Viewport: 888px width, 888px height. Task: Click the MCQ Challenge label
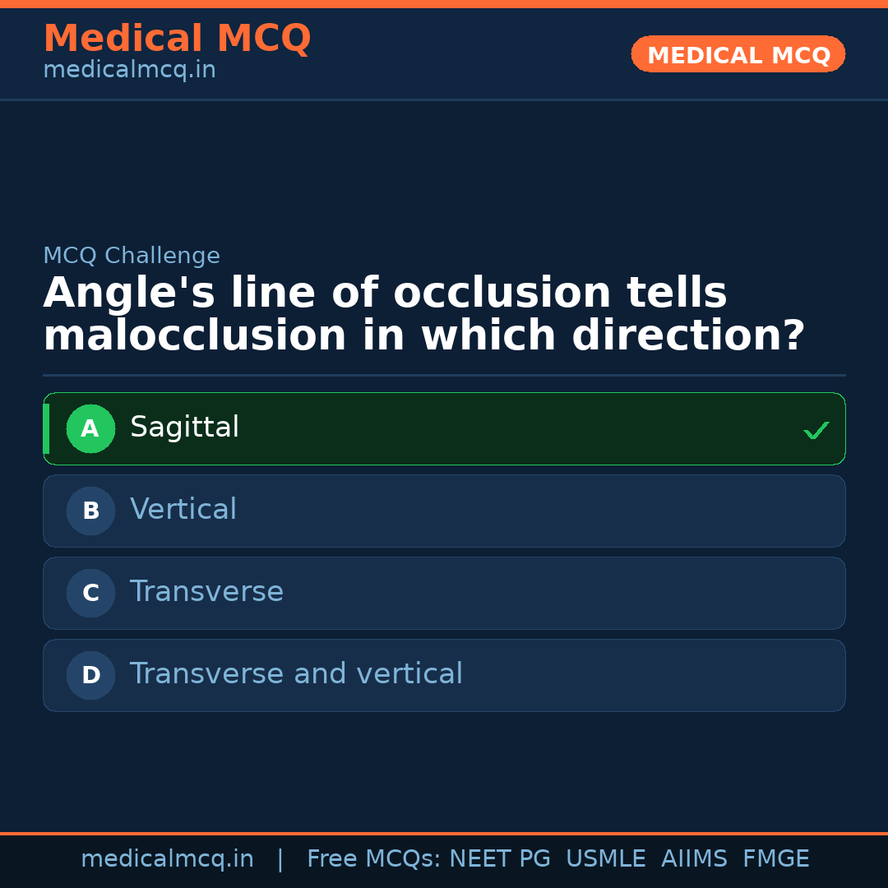pos(132,256)
